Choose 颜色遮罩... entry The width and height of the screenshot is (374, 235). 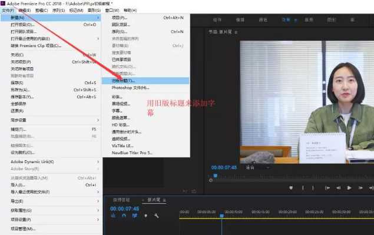(x=146, y=118)
